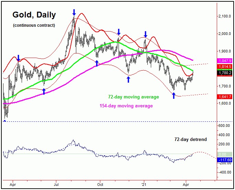Click the black 1,780.2 last price tag
The image size is (235, 190).
click(225, 73)
